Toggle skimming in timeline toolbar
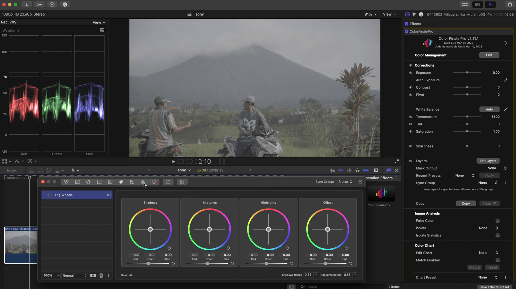The width and height of the screenshot is (516, 289). click(x=341, y=170)
